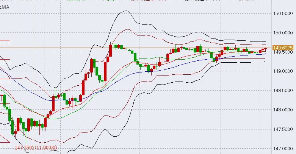296x154 pixels.
Task: Click the red Fibonacci line above the 1.8 % label
Action: 5,40
